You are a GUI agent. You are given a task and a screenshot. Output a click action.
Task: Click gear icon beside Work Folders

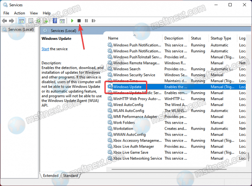110,122
